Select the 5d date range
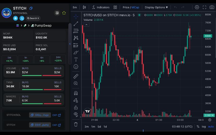The width and height of the screenshot is (216, 135). [99, 127]
